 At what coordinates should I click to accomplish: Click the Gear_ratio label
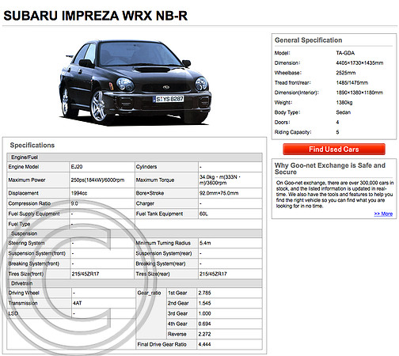pos(149,293)
